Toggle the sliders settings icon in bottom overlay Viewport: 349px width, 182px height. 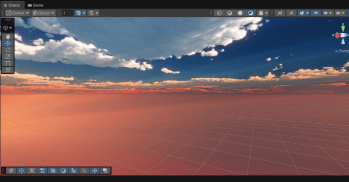[x=42, y=171]
